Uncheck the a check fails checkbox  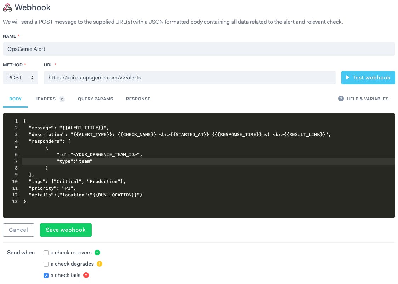46,276
